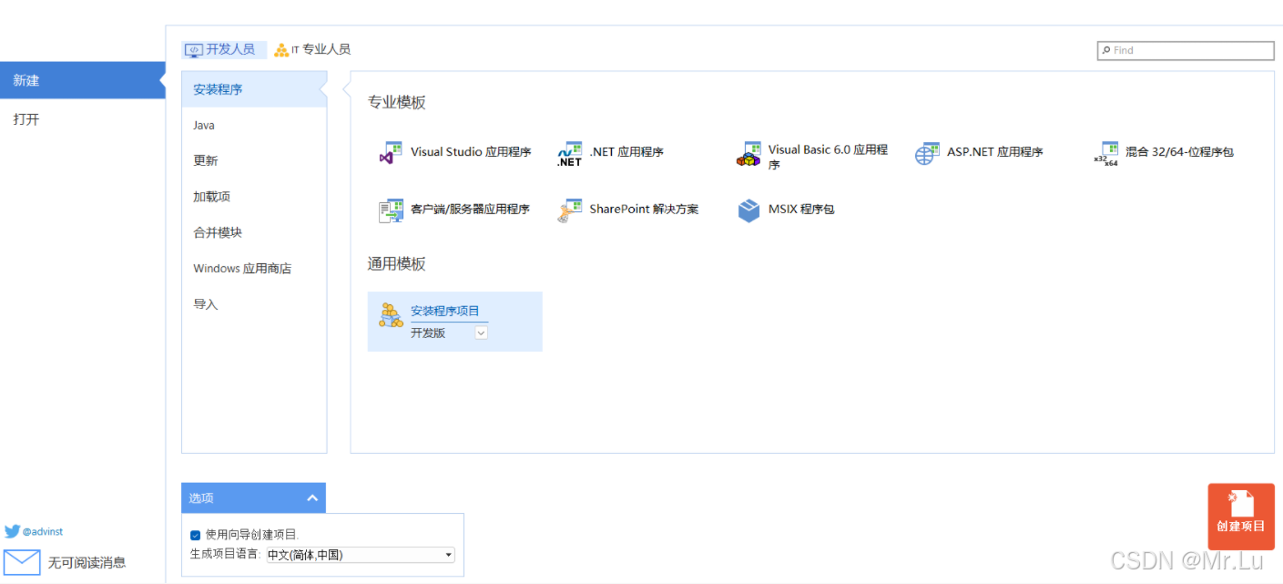The height and width of the screenshot is (584, 1283).
Task: Select the MSIX 程序包 box icon
Action: coord(748,210)
